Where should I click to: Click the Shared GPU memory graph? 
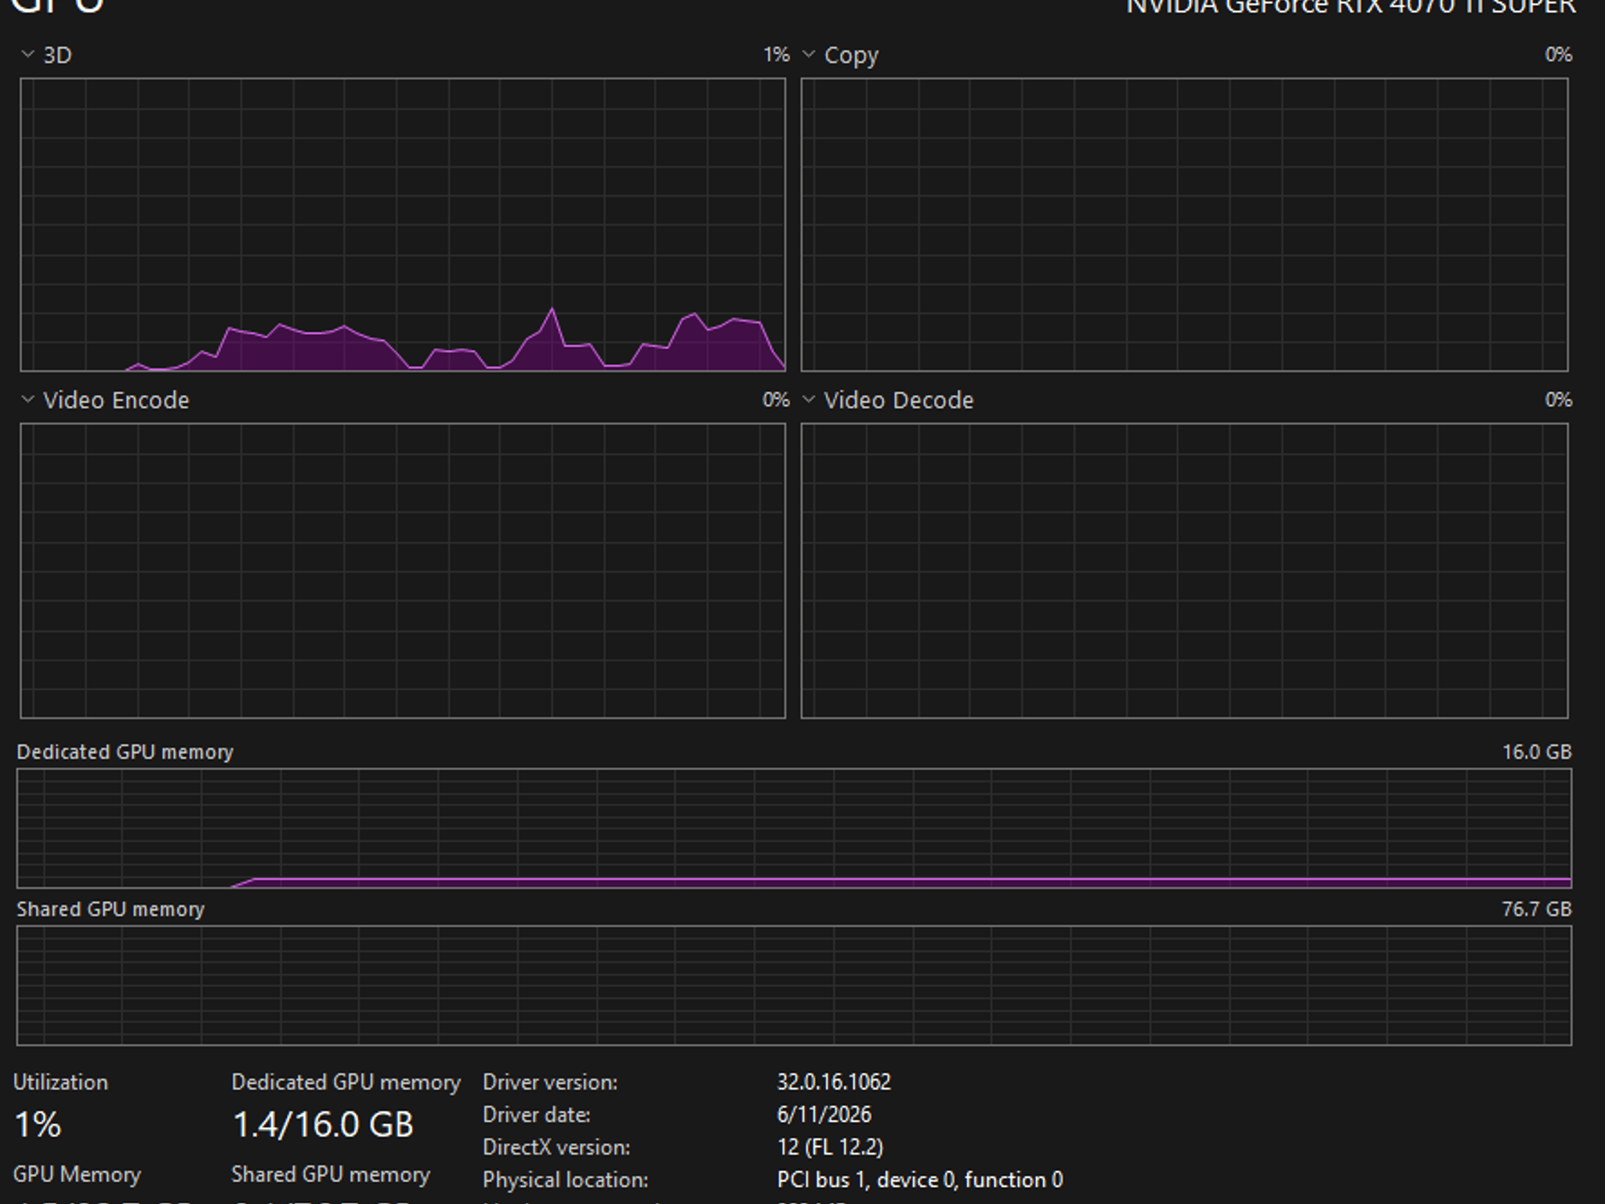point(794,985)
